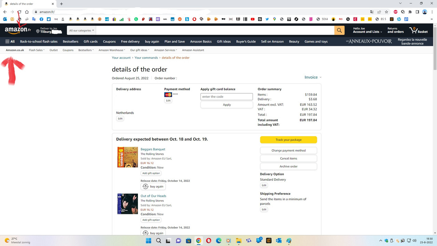Launch Microsoft Edge from the taskbar
This screenshot has height=246, width=437.
tap(218, 241)
